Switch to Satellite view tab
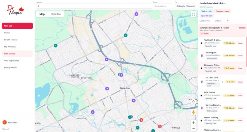This screenshot has width=247, height=132. point(56,14)
